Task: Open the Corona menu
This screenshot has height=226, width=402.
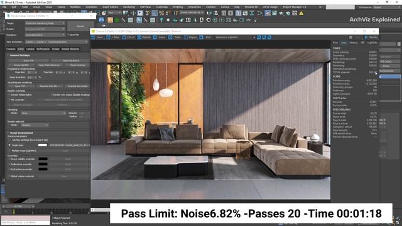Action: click(225, 7)
